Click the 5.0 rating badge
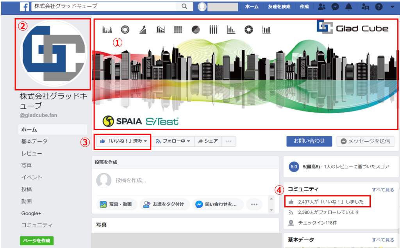The width and height of the screenshot is (400, 248). coord(294,167)
